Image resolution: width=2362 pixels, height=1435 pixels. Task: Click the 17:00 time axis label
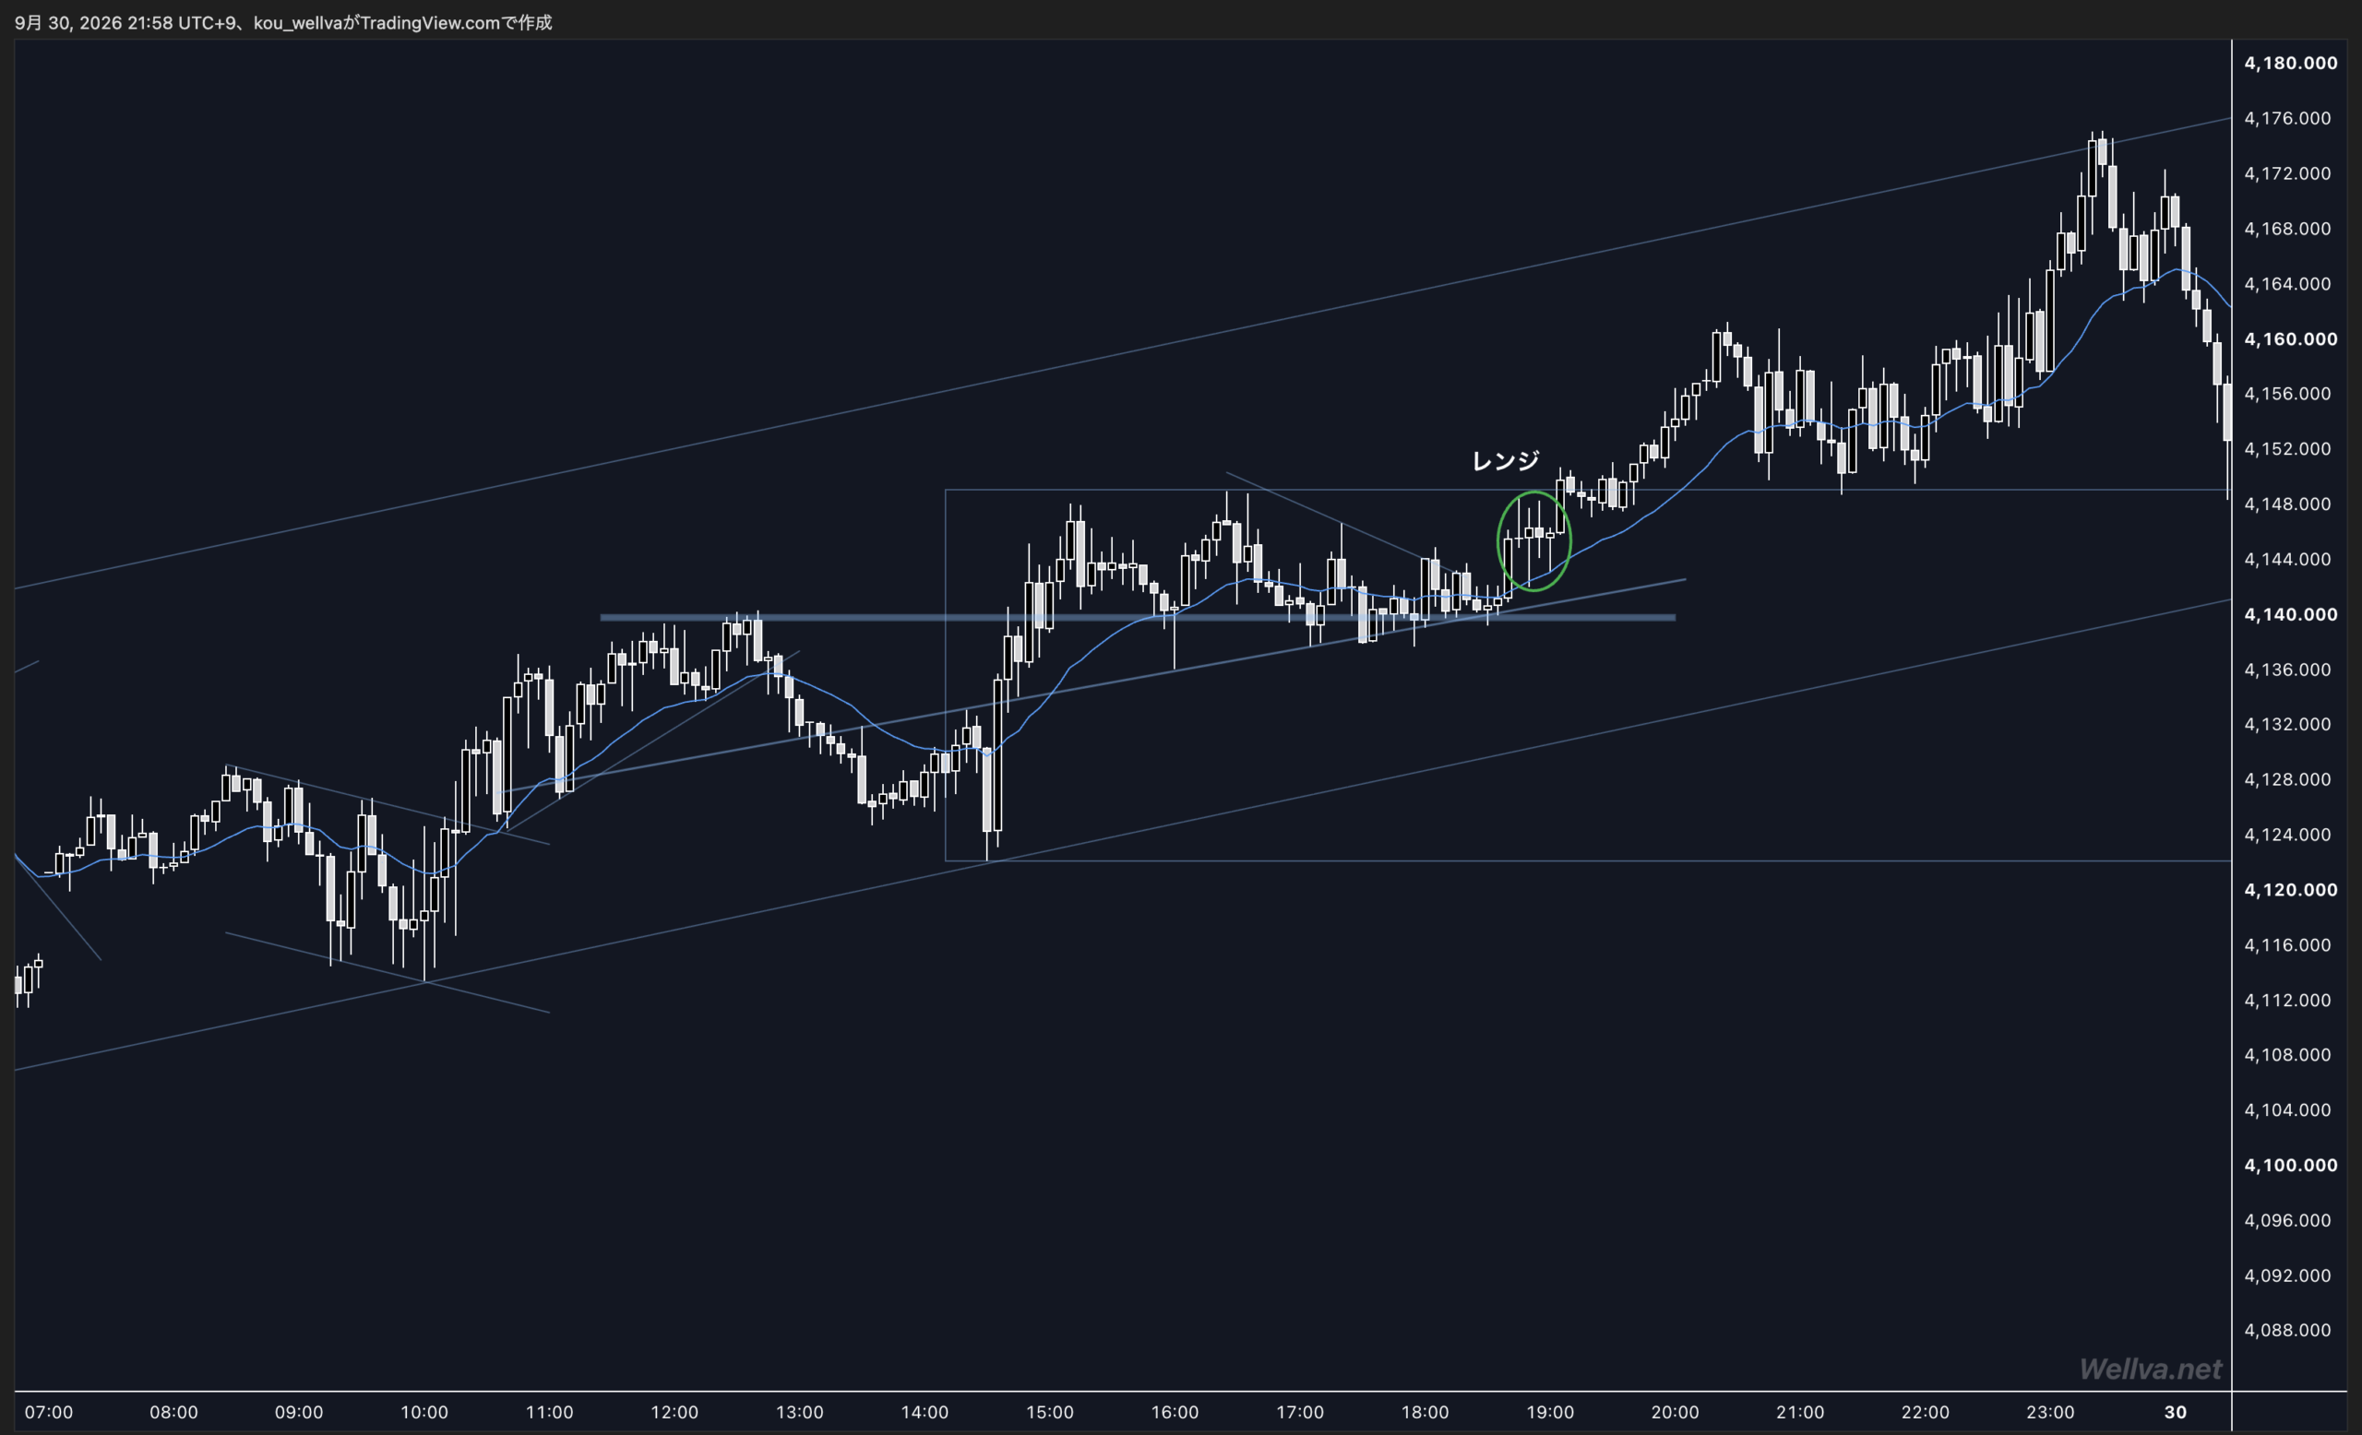1300,1412
